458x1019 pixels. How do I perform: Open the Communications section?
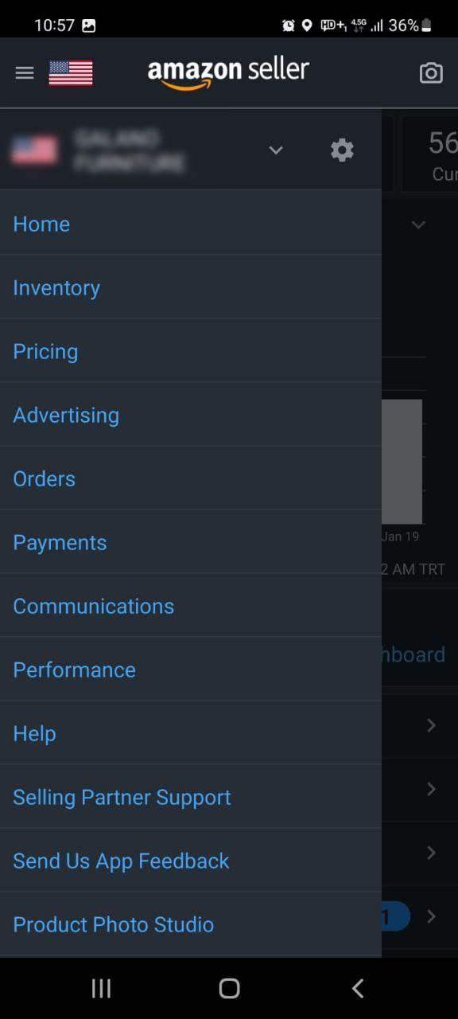[x=93, y=606]
